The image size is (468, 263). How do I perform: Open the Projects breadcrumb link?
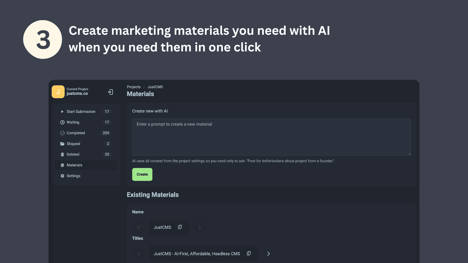coord(134,87)
